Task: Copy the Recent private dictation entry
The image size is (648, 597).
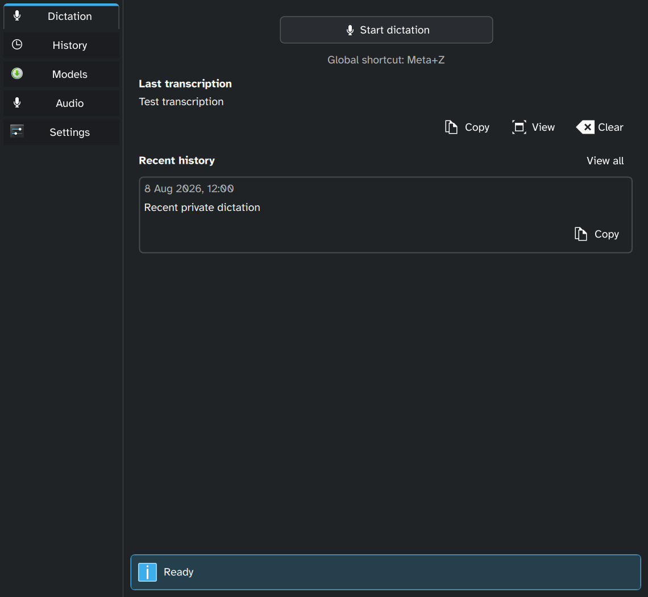Action: point(597,234)
